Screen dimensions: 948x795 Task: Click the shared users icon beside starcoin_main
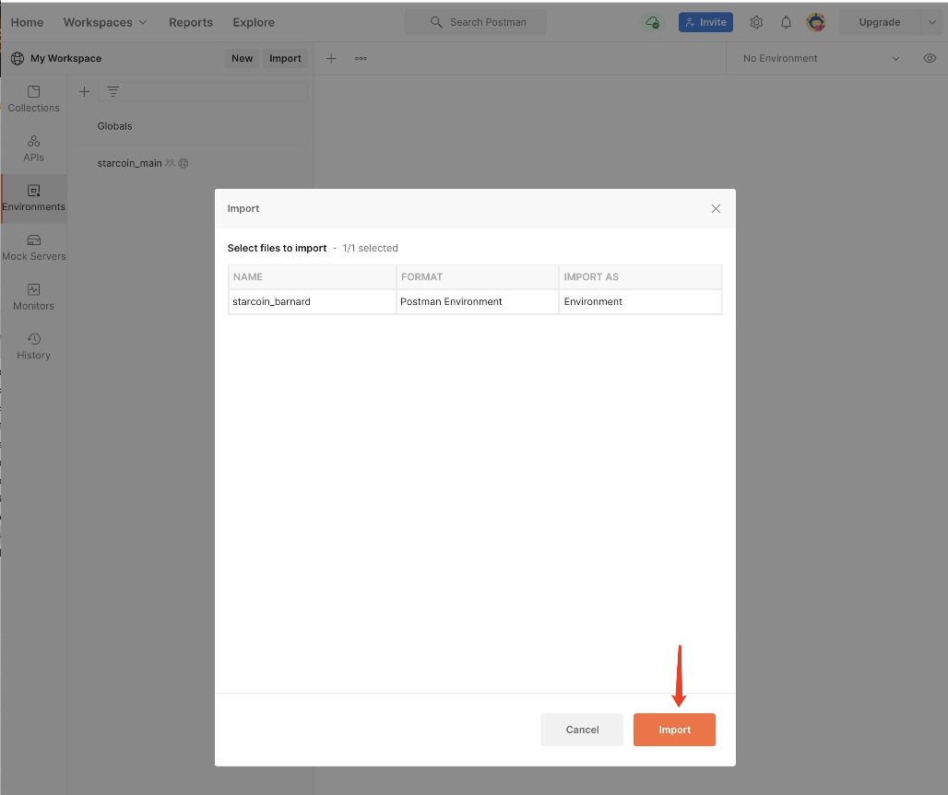pyautogui.click(x=170, y=163)
